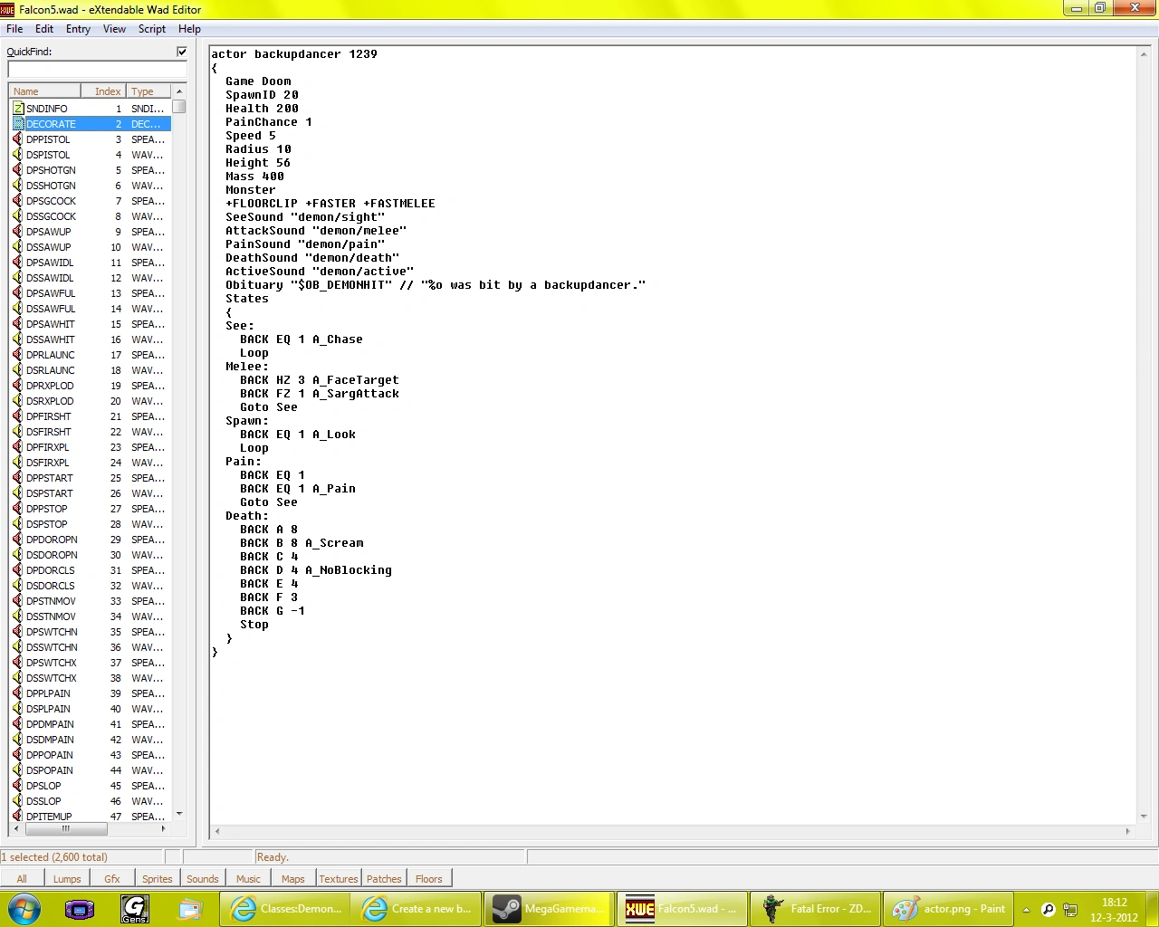
Task: Switch to the Lumps tab
Action: (67, 879)
